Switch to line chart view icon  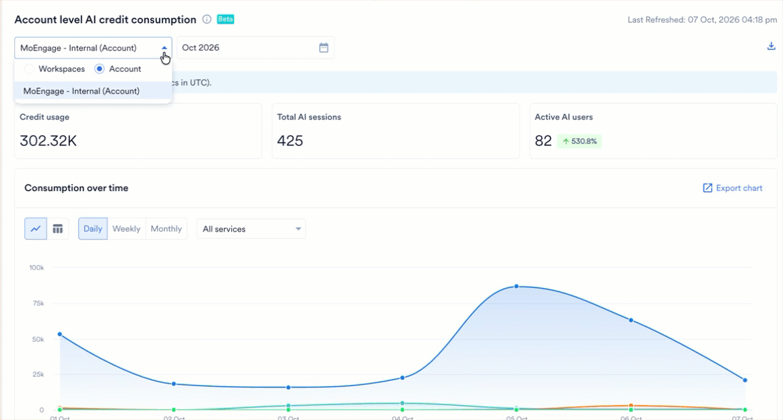pyautogui.click(x=36, y=229)
